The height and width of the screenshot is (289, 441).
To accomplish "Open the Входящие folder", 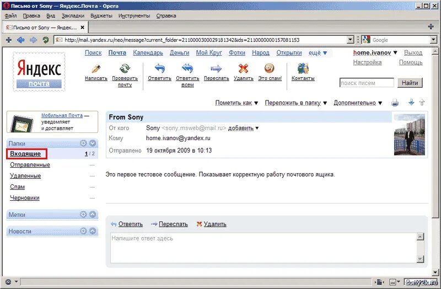I will point(25,154).
